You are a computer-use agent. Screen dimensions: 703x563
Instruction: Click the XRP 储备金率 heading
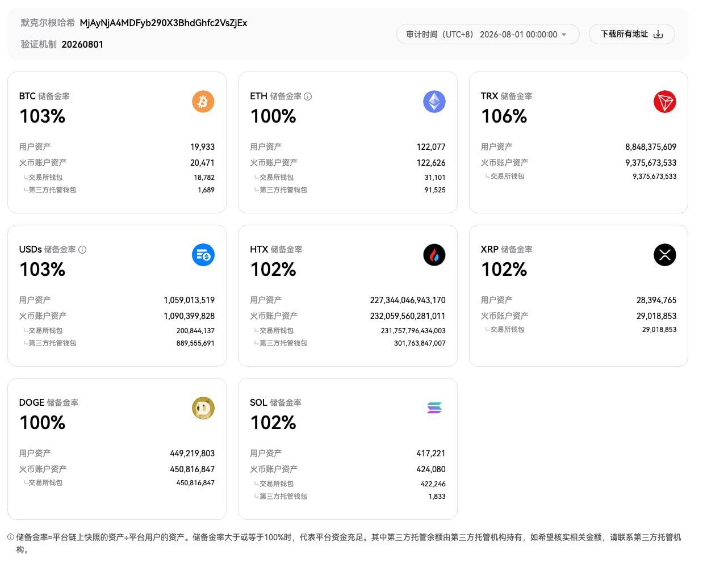[507, 250]
